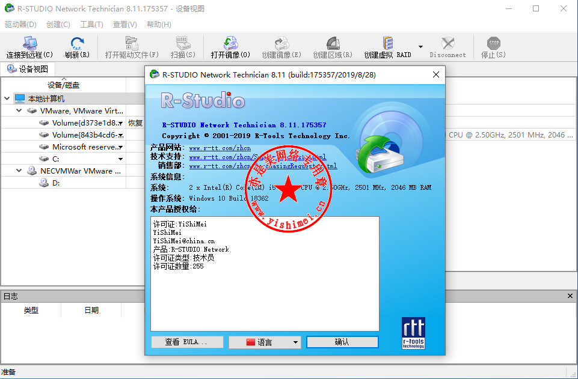This screenshot has height=379, width=578.
Task: Open dropdown on Microsoft reserve... row
Action: point(120,148)
